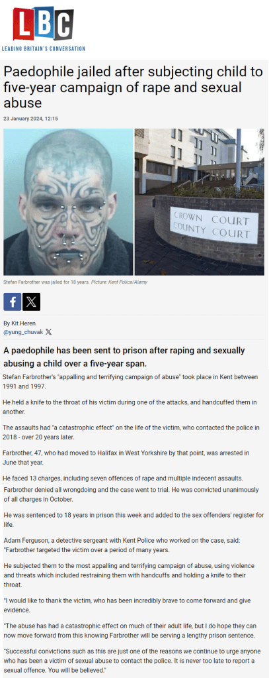Screen dimensions: 269x678
Task: Click the LBC logo
Action: pyautogui.click(x=43, y=25)
